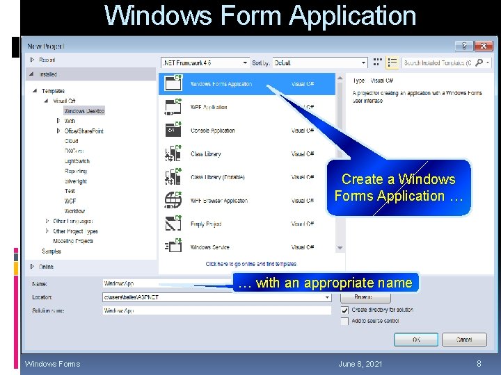The image size is (501, 375).
Task: Open the Sort by Default dropdown
Action: [320, 62]
